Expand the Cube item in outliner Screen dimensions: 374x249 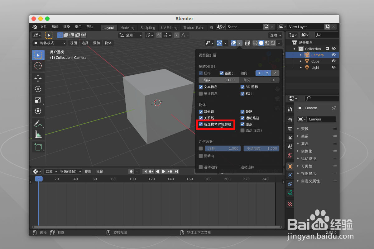point(301,61)
